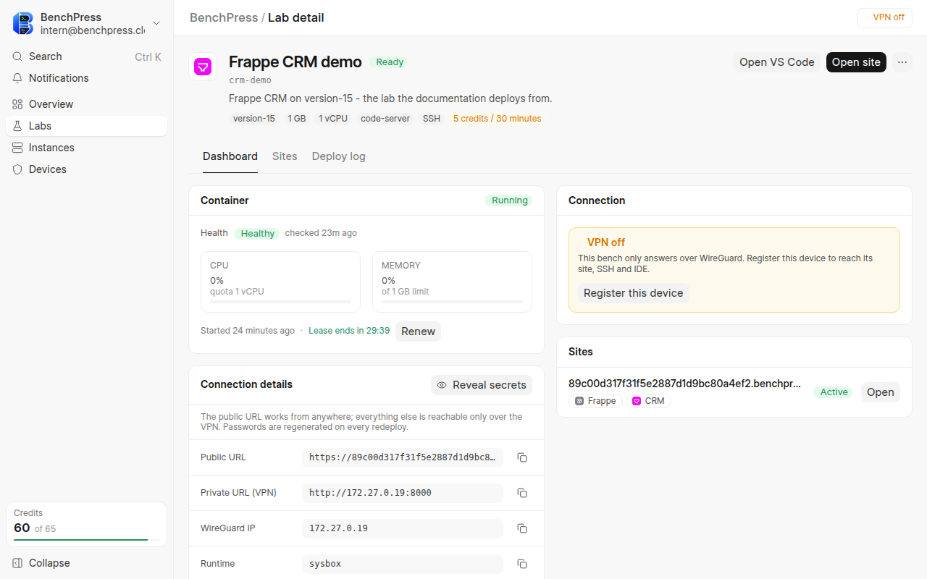The image size is (927, 579).
Task: Click the BenchPress breadcrumb link
Action: coord(224,17)
